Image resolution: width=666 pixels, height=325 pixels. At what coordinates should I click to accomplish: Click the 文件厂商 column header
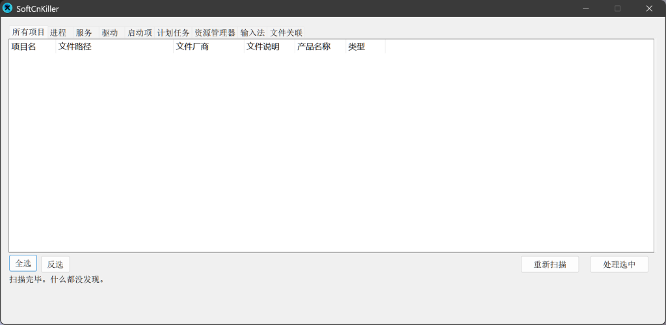coord(209,47)
